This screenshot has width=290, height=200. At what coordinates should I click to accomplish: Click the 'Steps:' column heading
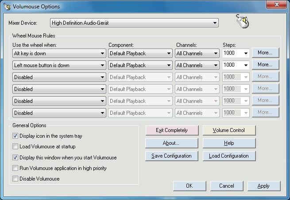pyautogui.click(x=229, y=45)
